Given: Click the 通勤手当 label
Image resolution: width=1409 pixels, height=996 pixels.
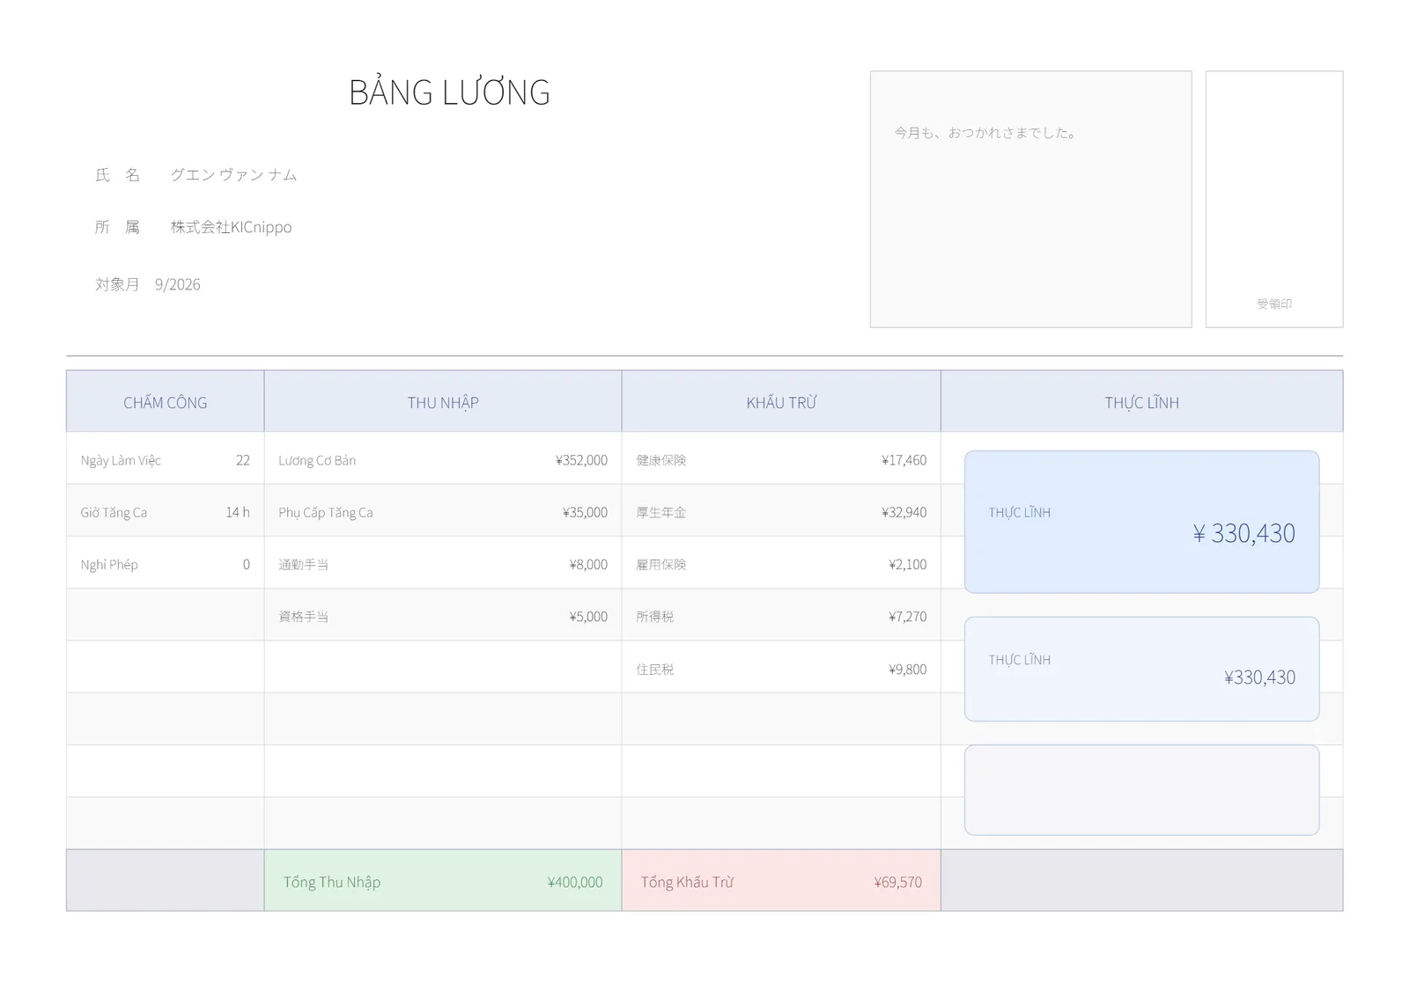Looking at the screenshot, I should tap(304, 565).
